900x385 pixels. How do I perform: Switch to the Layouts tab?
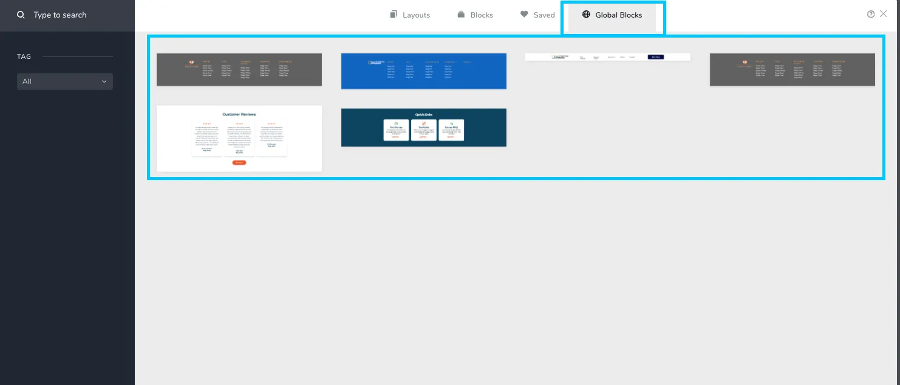(410, 15)
